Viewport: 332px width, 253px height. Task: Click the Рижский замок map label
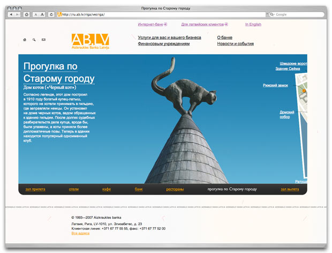275,85
